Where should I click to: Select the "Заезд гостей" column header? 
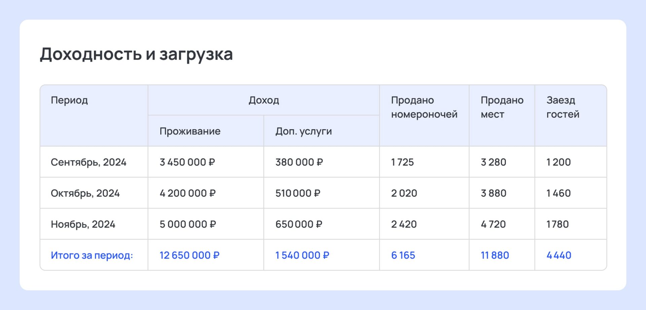pos(563,107)
